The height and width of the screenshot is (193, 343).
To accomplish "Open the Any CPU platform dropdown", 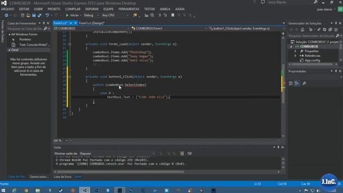I will click(x=115, y=16).
